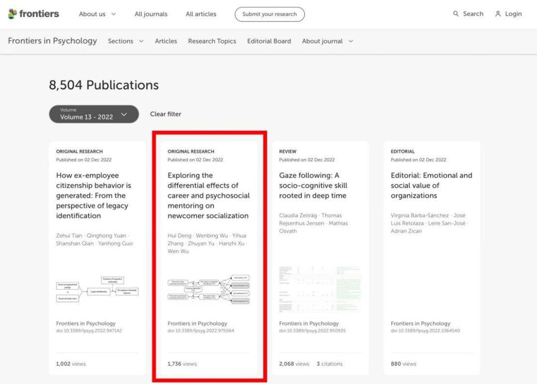The width and height of the screenshot is (537, 384).
Task: Click doi 10.3389/fpsyg.2022.975064
Action: pyautogui.click(x=201, y=331)
